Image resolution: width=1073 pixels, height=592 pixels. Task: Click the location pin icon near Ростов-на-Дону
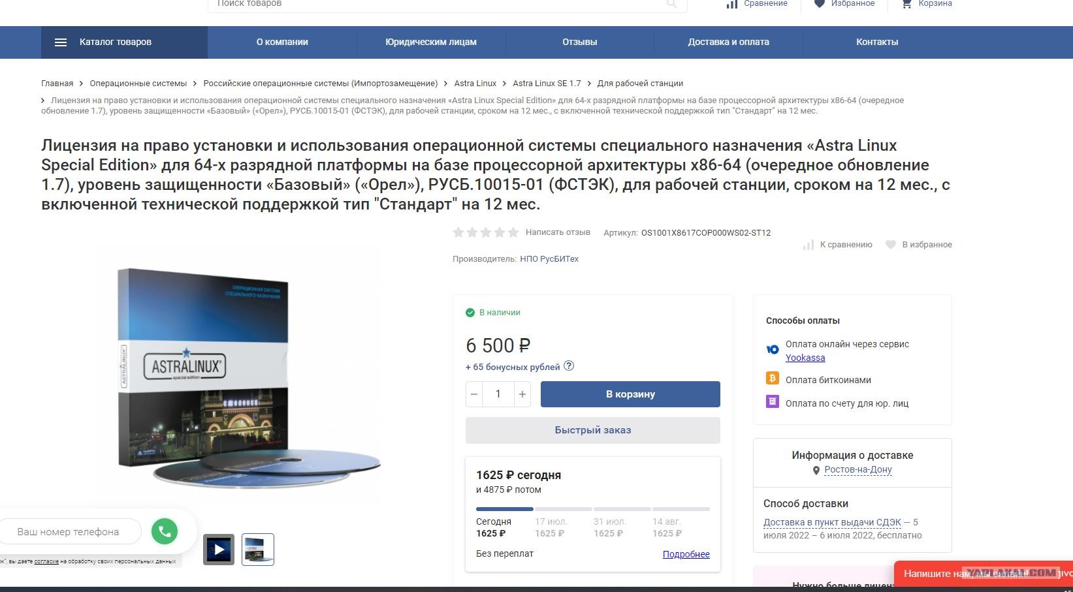(816, 471)
